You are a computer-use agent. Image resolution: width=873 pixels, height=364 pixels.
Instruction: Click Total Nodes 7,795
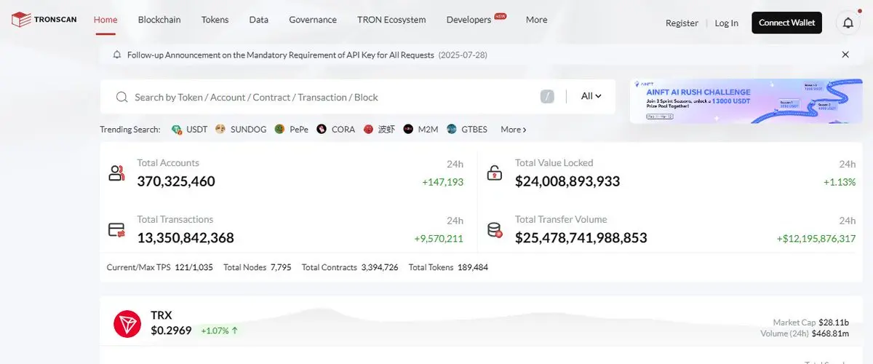click(258, 267)
